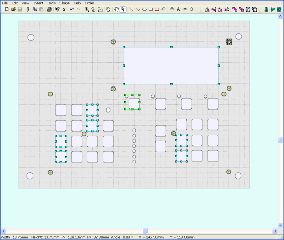This screenshot has width=284, height=240.
Task: Click the large selected rectangle cutout
Action: pos(171,66)
